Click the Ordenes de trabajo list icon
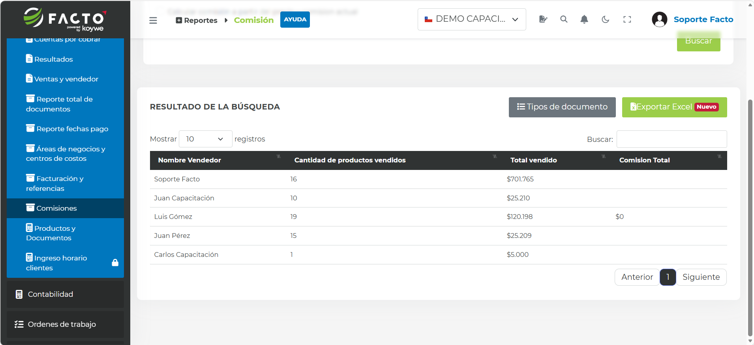Viewport: 754px width, 345px height. point(19,324)
